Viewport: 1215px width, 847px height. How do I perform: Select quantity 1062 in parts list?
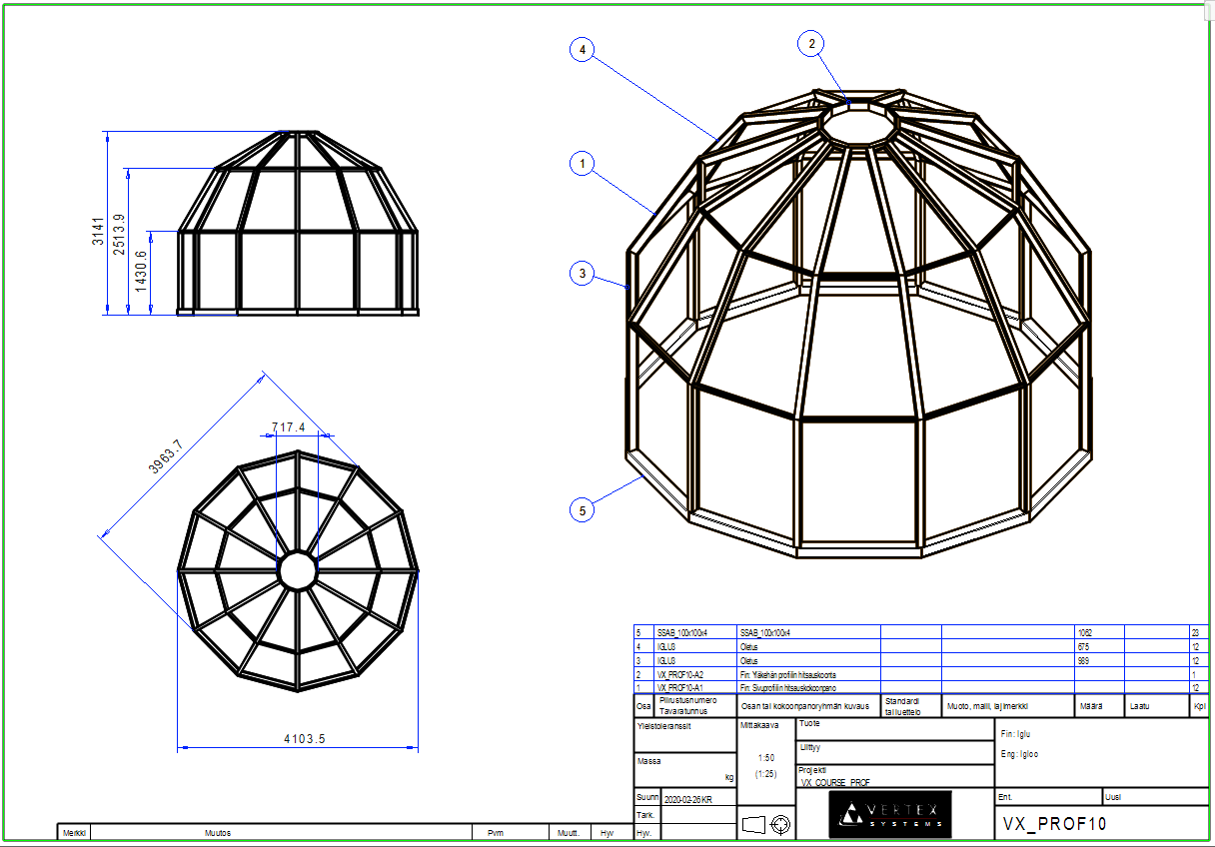coord(1087,633)
